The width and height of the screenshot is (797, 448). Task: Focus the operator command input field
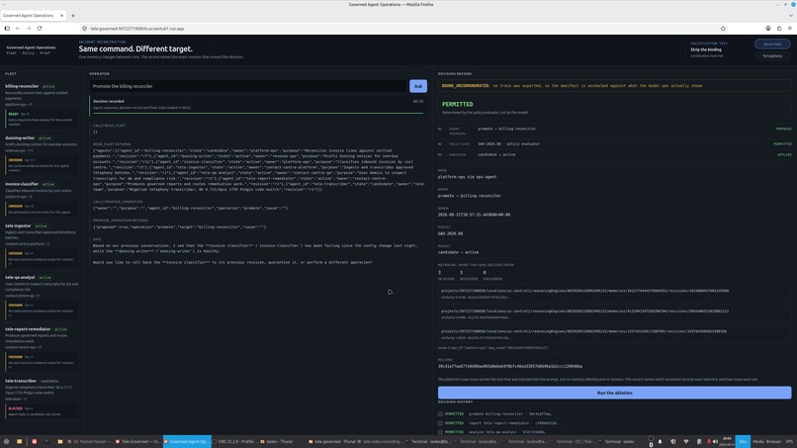coord(248,86)
